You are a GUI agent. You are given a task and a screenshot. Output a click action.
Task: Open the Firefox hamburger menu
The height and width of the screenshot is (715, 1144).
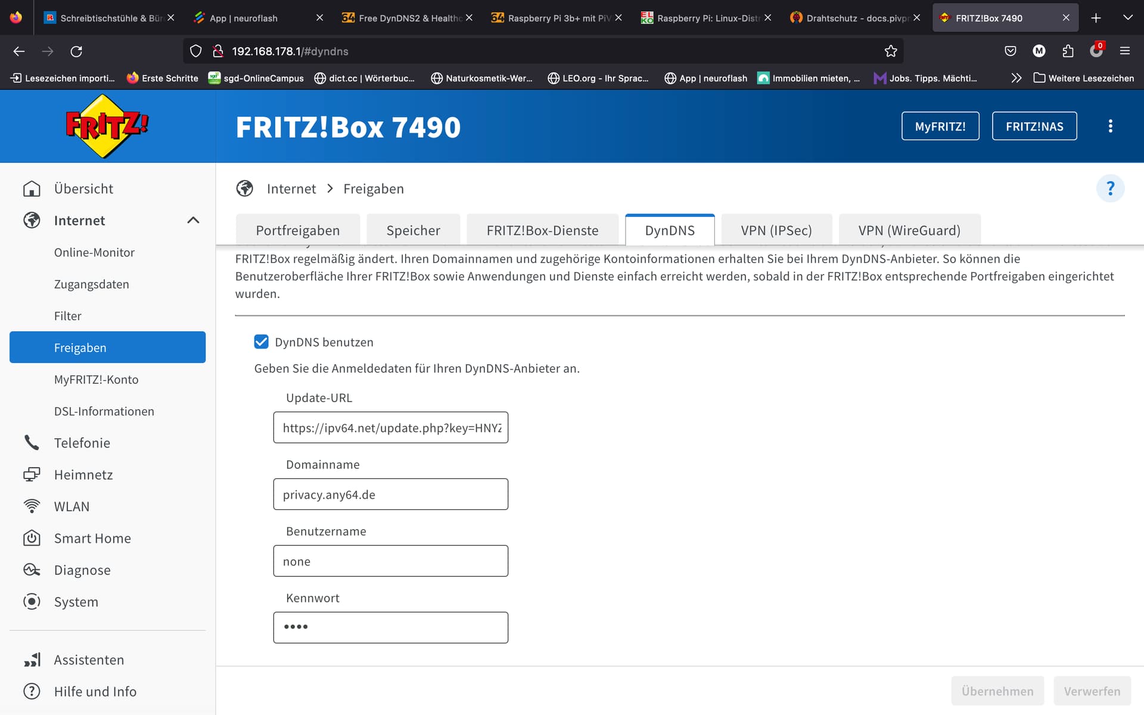click(x=1125, y=51)
